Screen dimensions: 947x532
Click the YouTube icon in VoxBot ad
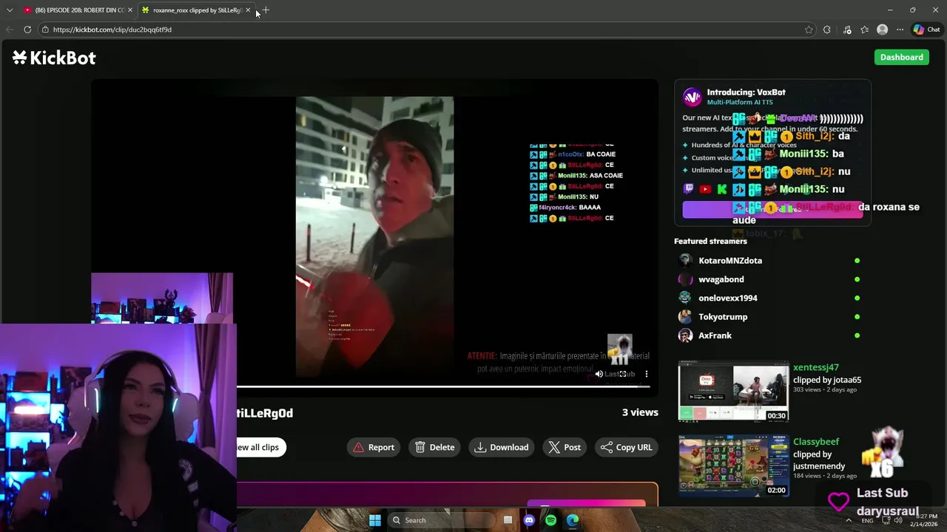coord(705,189)
